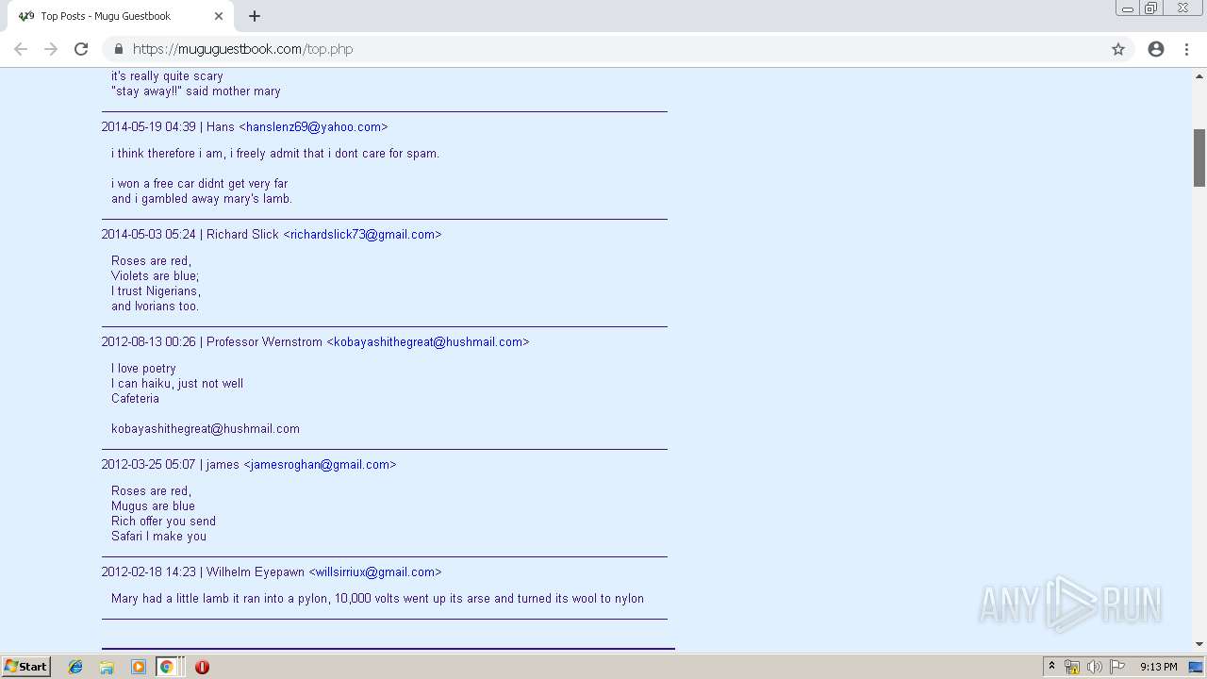Screen dimensions: 1207x679
Task: Click 'I trust Nigerians,' line
Action: 156,291
